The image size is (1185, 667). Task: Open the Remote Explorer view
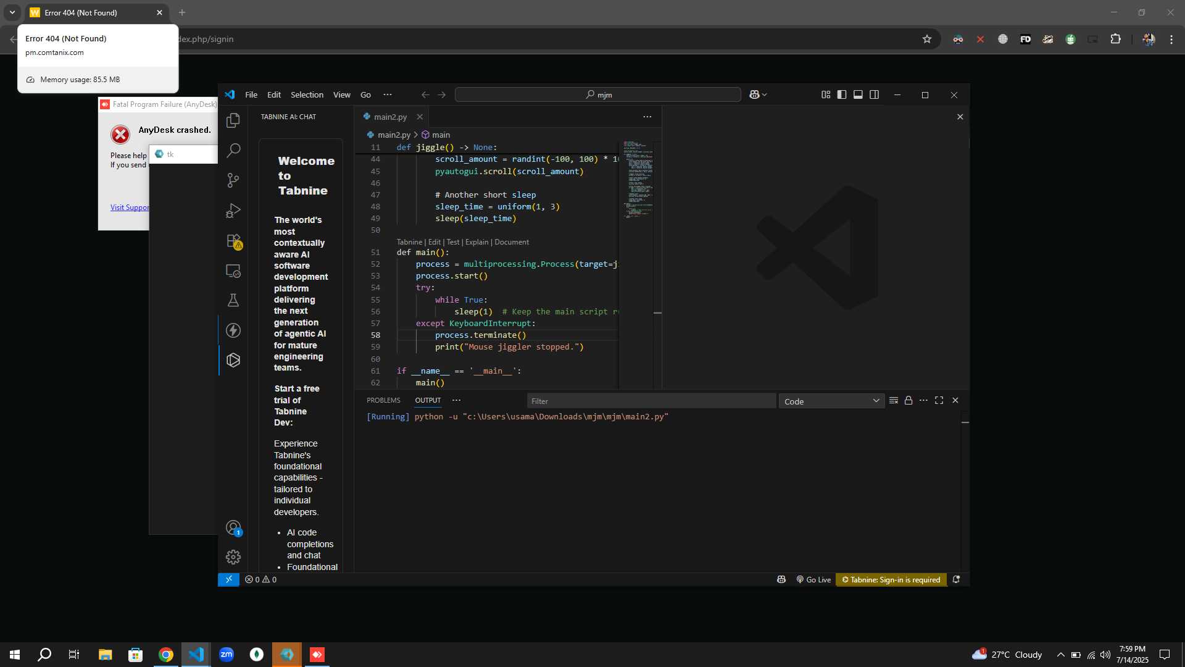pyautogui.click(x=233, y=271)
